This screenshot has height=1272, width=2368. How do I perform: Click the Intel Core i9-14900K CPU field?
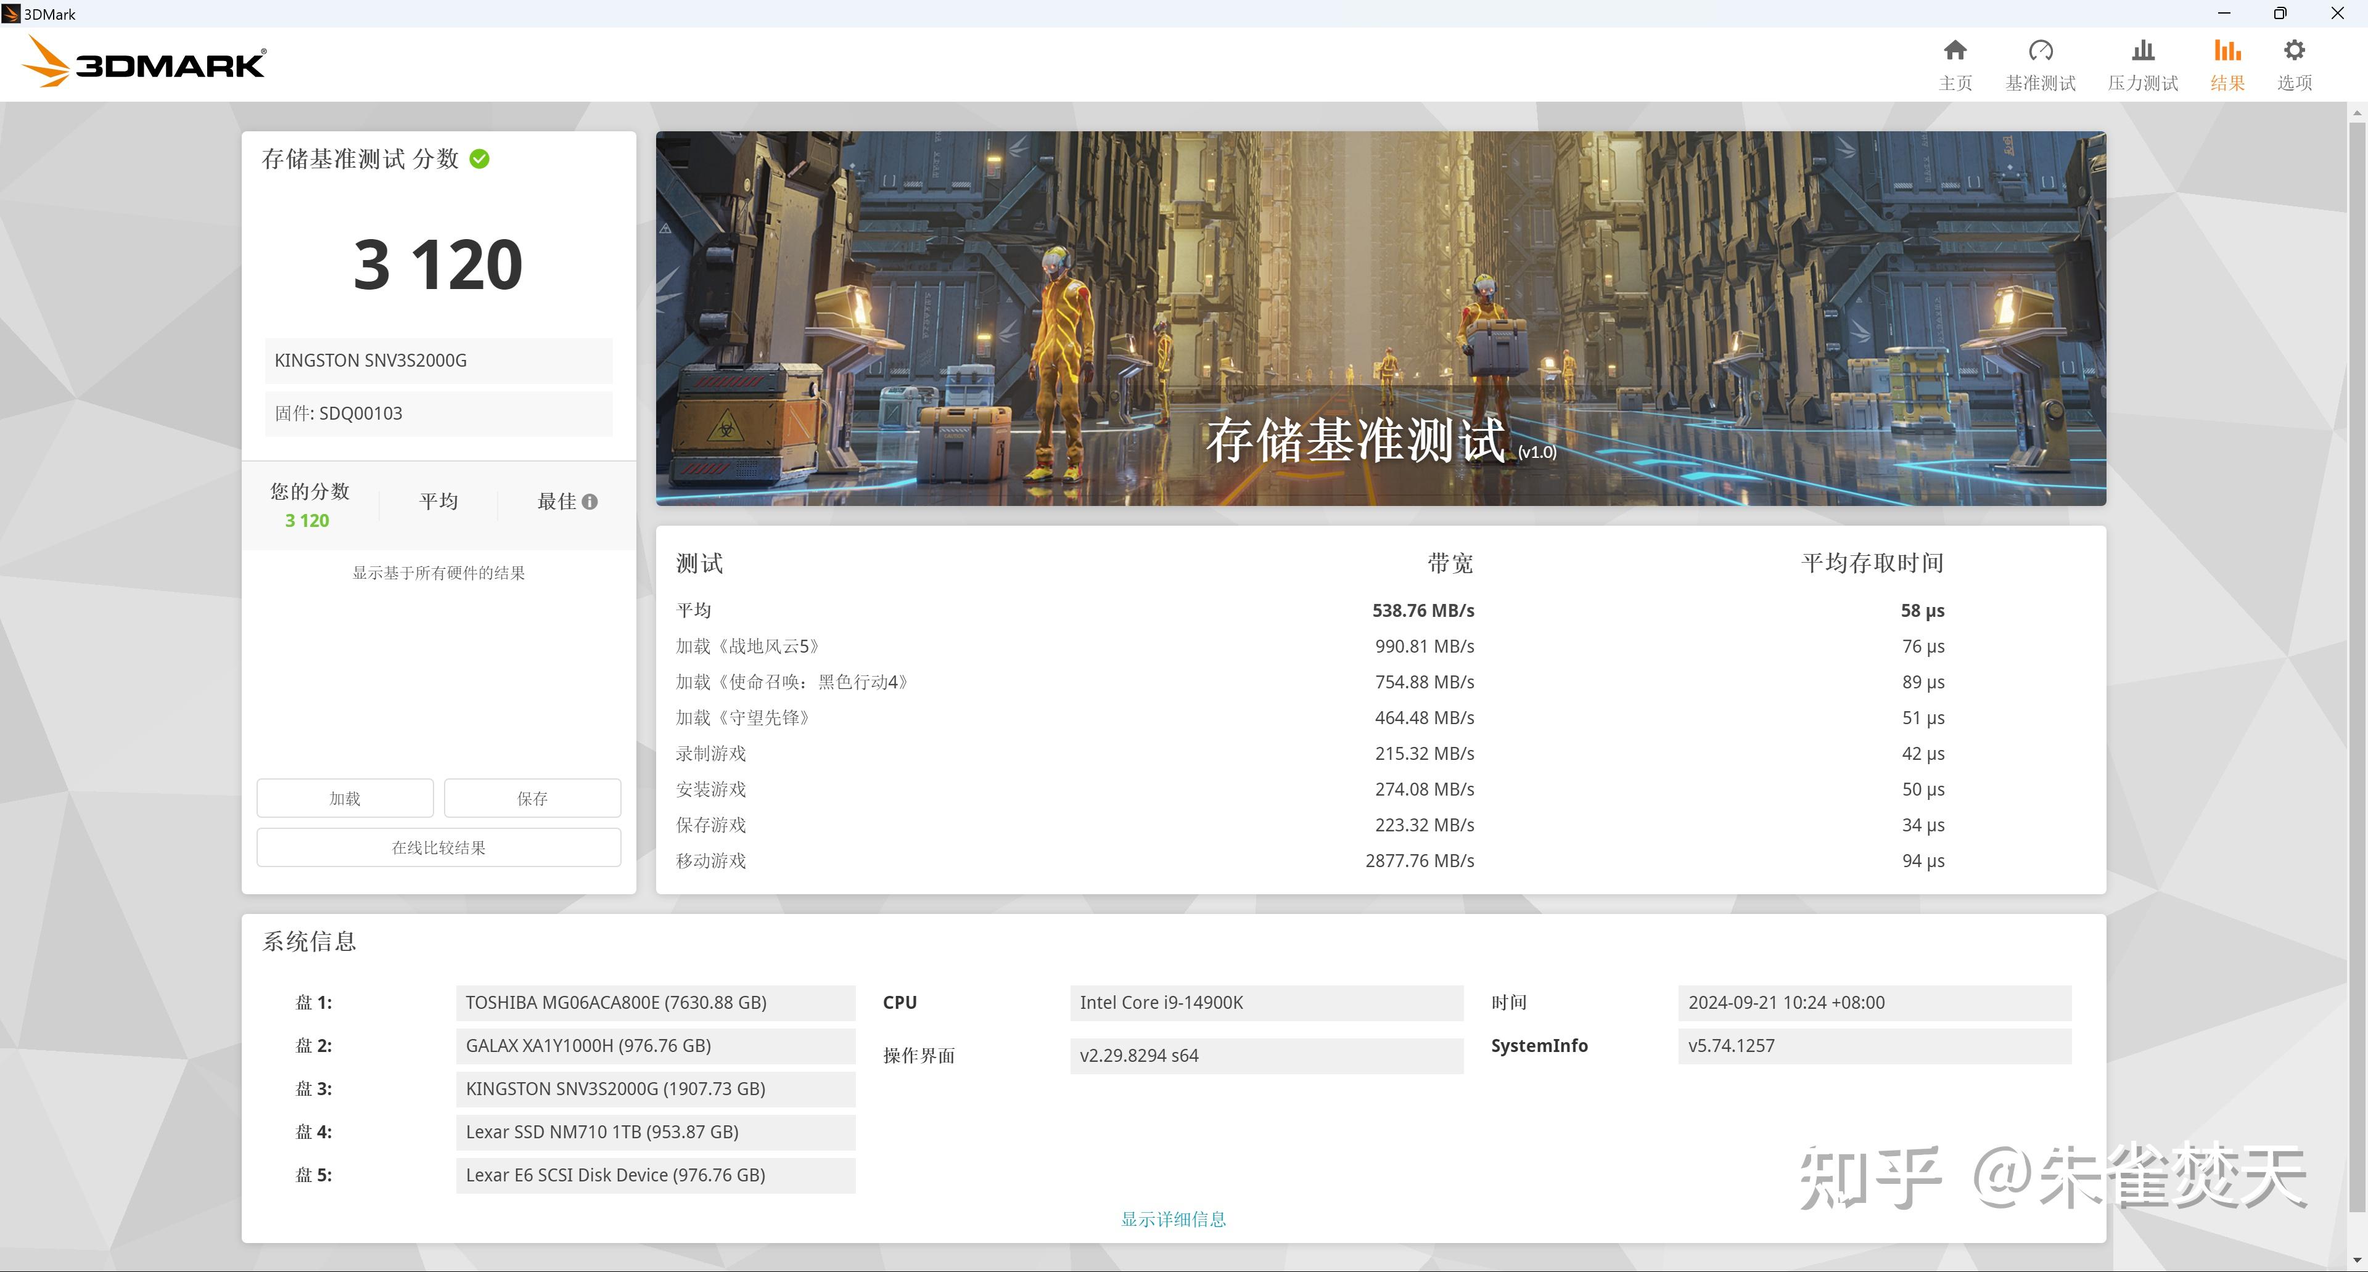coord(1266,1002)
